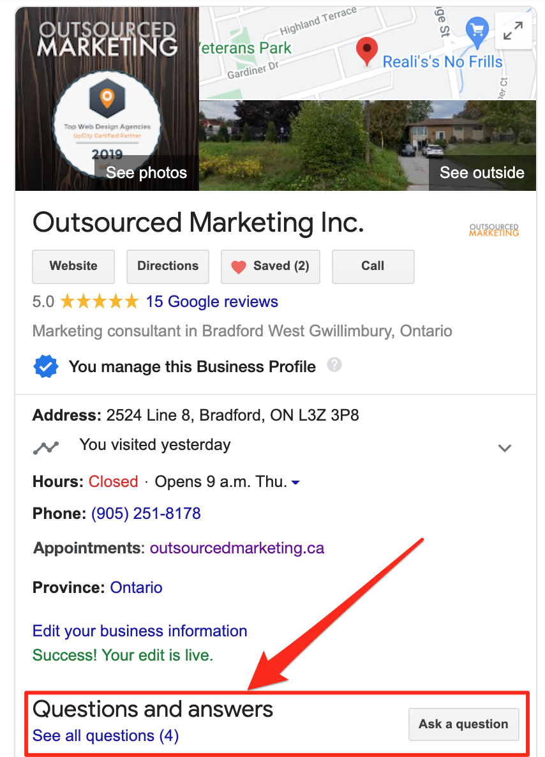The height and width of the screenshot is (757, 545).
Task: Click the Website button
Action: (x=73, y=267)
